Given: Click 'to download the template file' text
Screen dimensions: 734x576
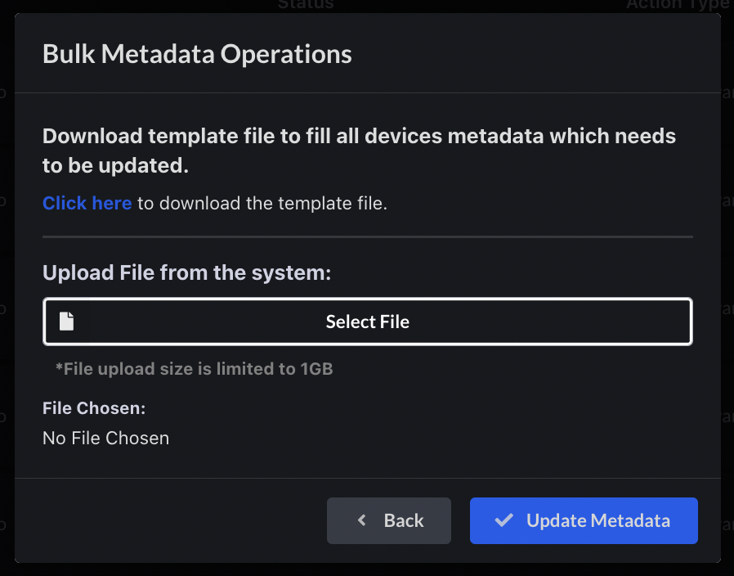Looking at the screenshot, I should point(262,204).
